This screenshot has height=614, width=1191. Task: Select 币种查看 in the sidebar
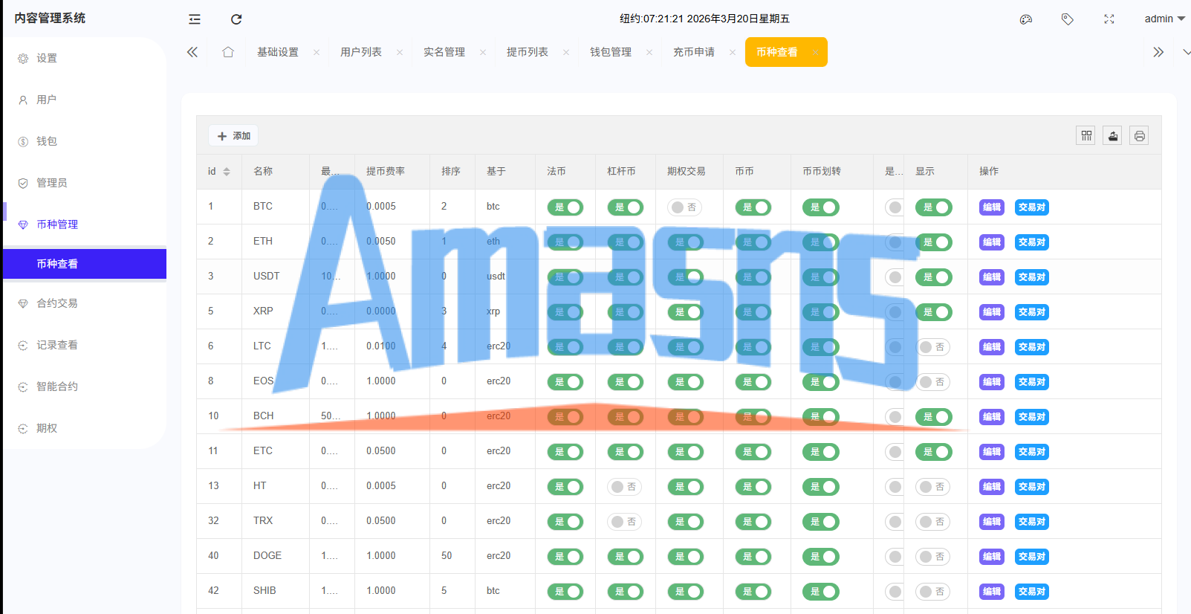coord(85,264)
